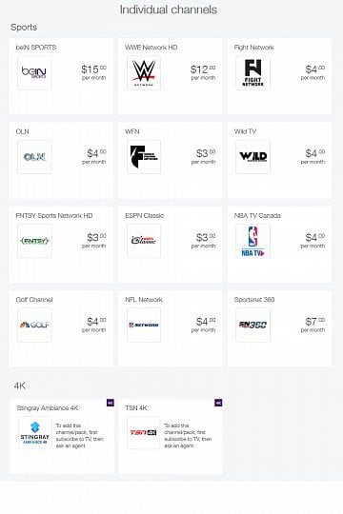Select the NFL Network logo
Screen dimensions: 343x514
(144, 325)
